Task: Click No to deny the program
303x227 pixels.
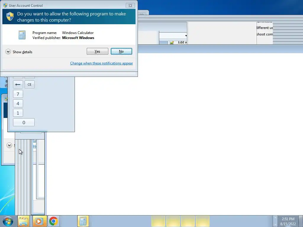Action: pos(121,51)
